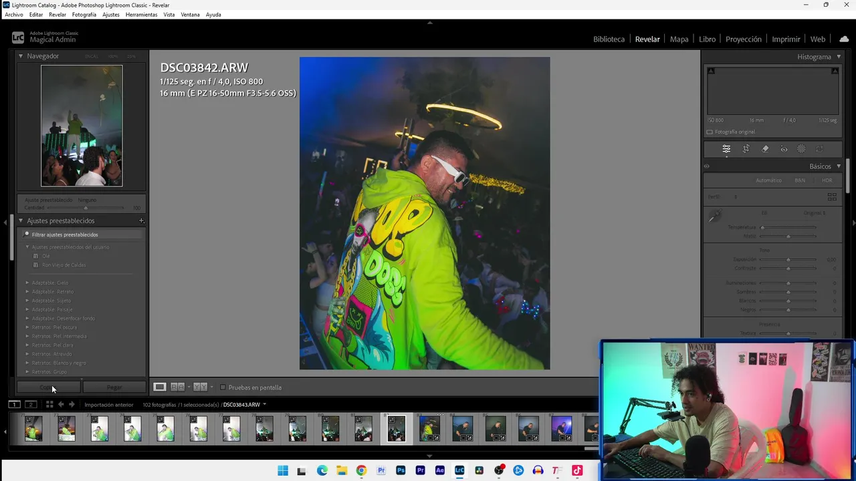
Task: Switch to Loupe view mode icon
Action: pos(159,387)
